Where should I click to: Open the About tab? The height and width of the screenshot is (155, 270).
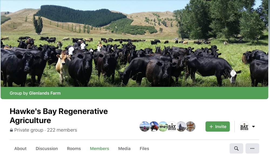click(20, 149)
